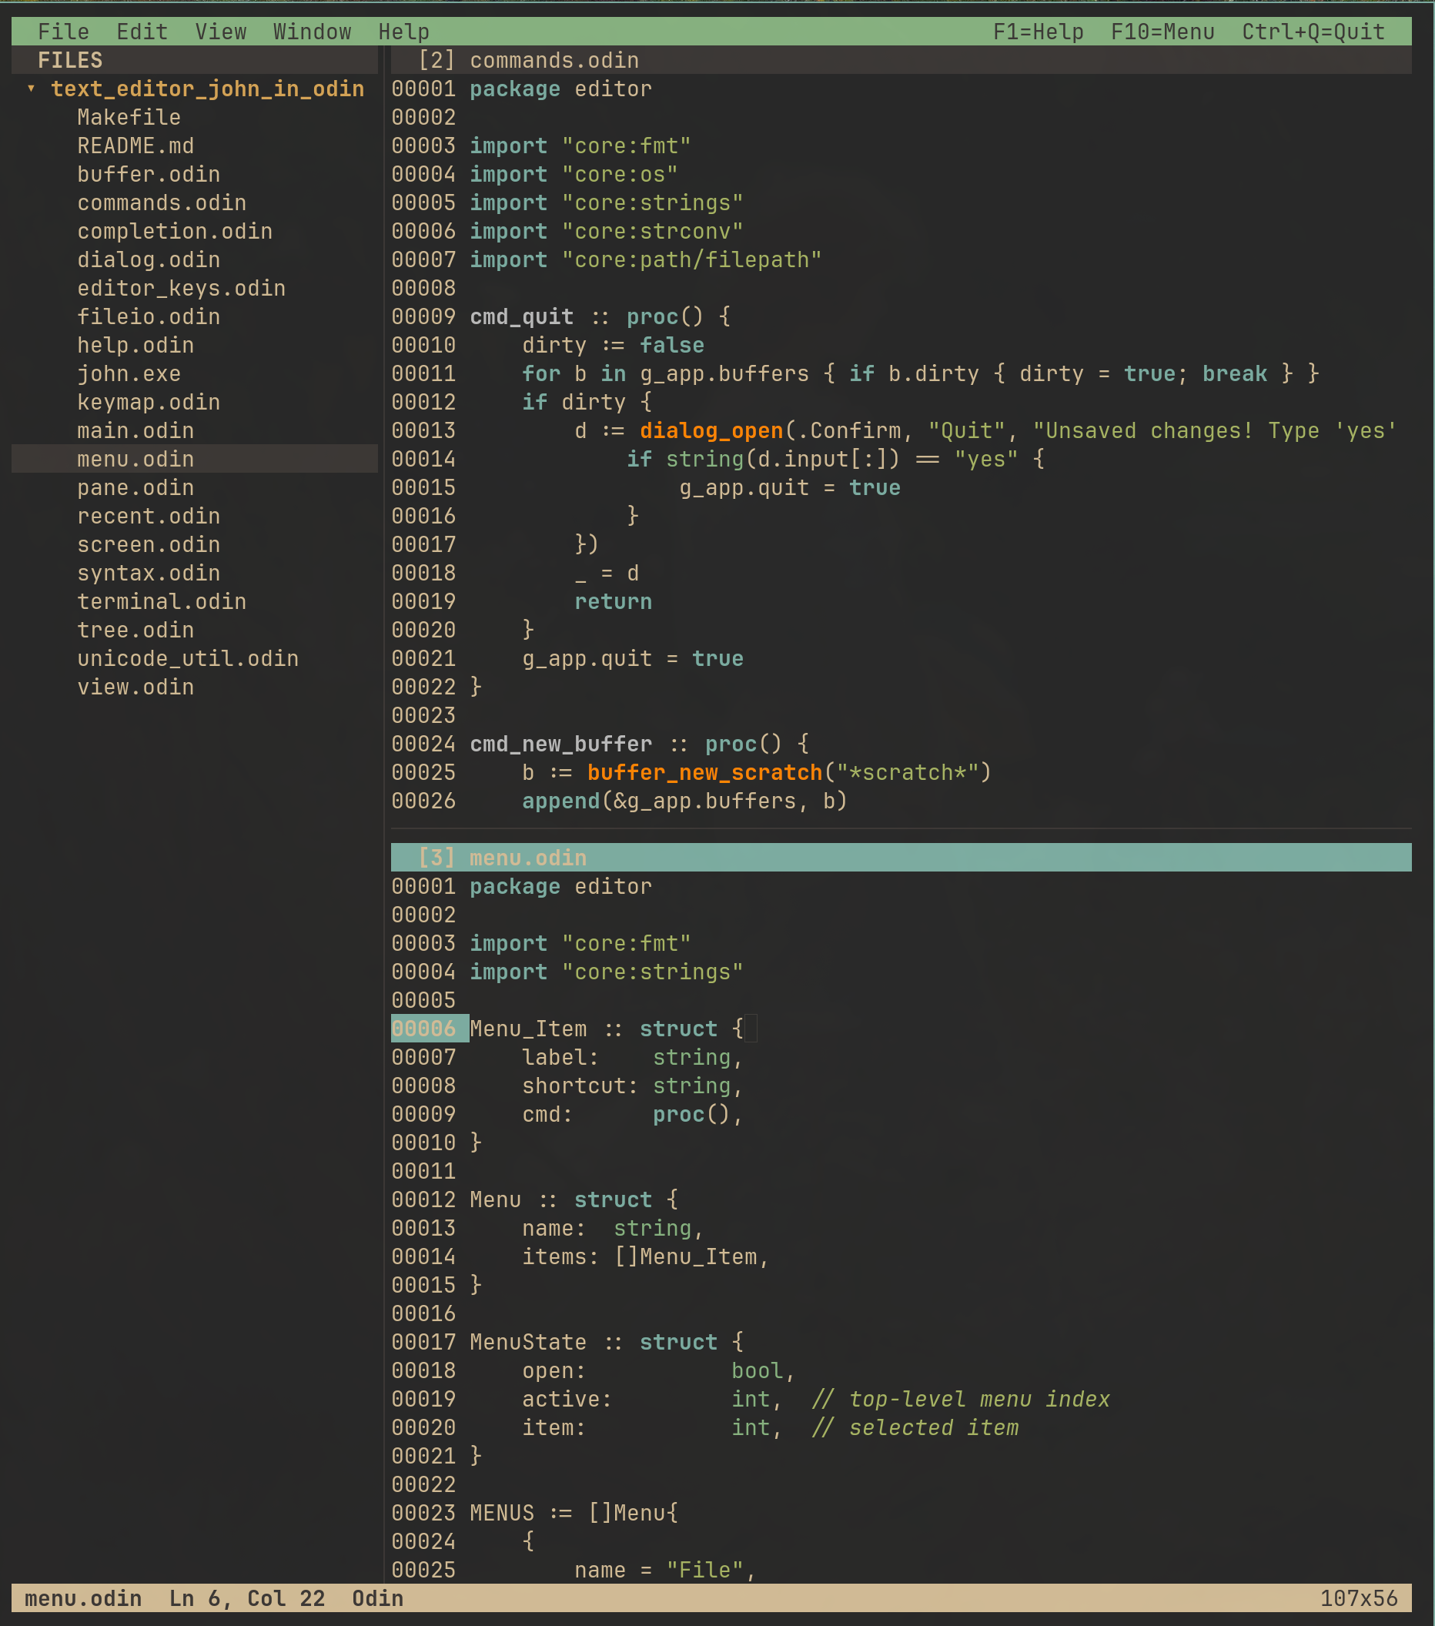Click the vertical divider beside the FILES panel

point(385,815)
